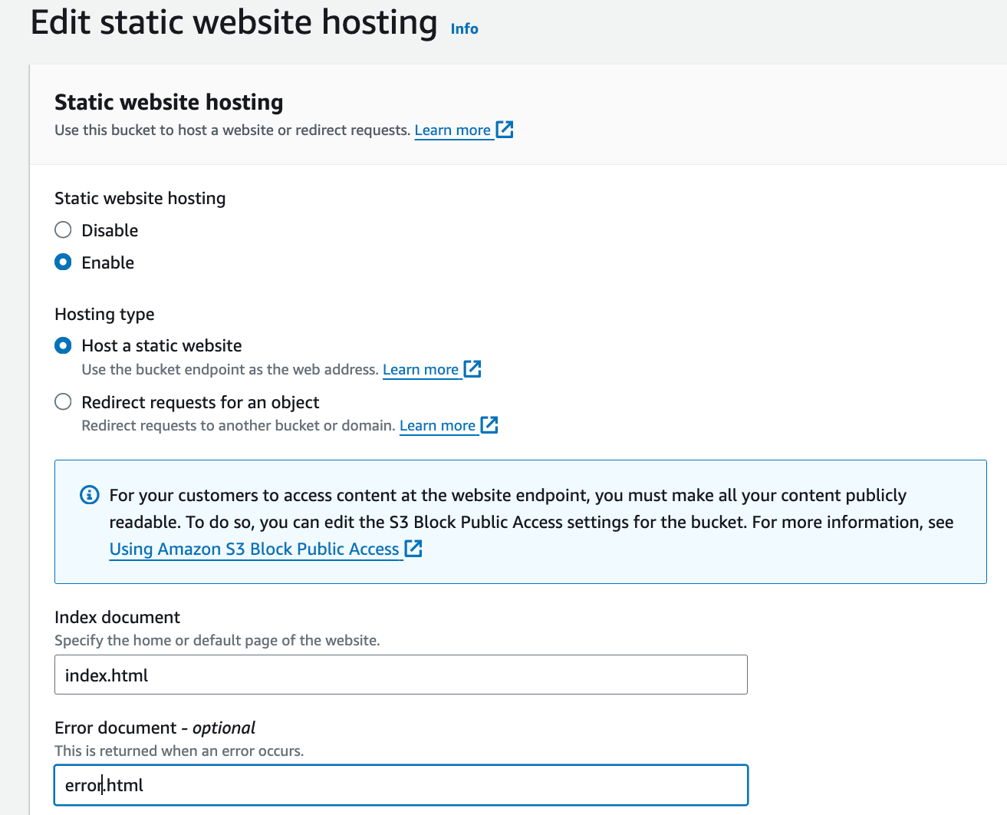
Task: Choose the Host a static website option
Action: 64,345
